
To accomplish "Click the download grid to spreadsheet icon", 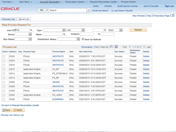I will [x=116, y=47].
